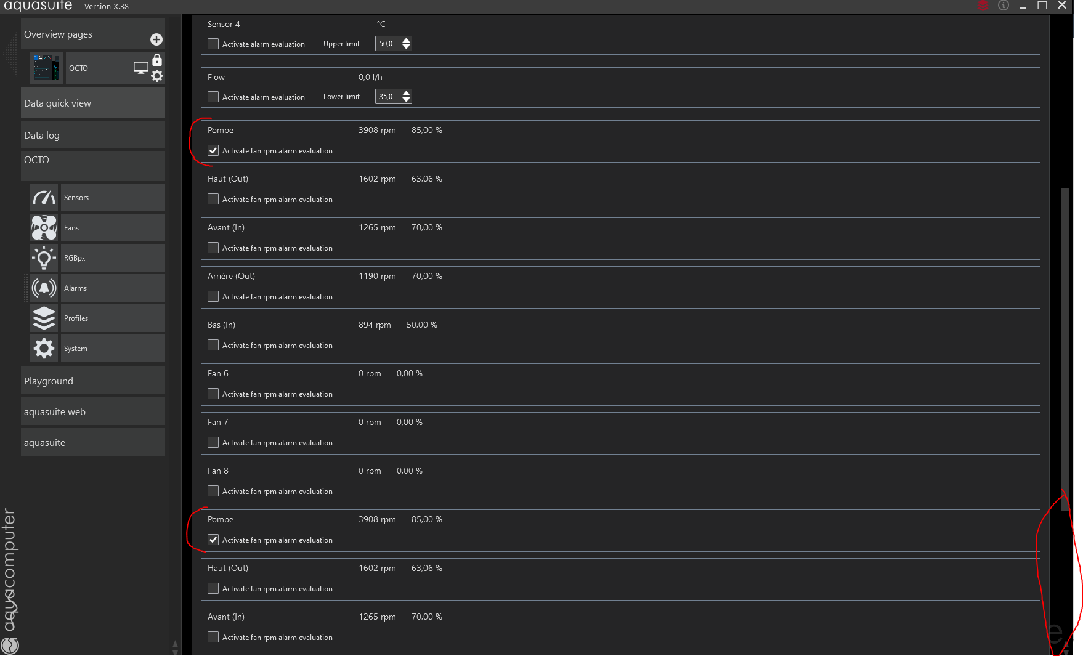Unlock the OCTO overview page padlock
This screenshot has height=656, width=1083.
click(x=157, y=60)
